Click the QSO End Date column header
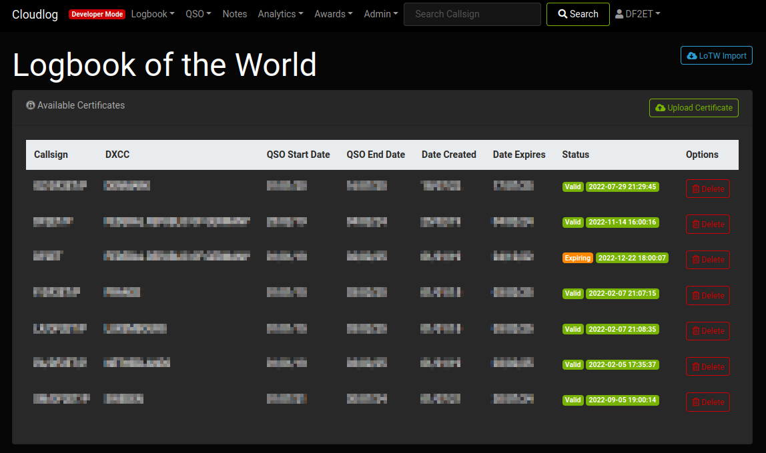 coord(376,155)
